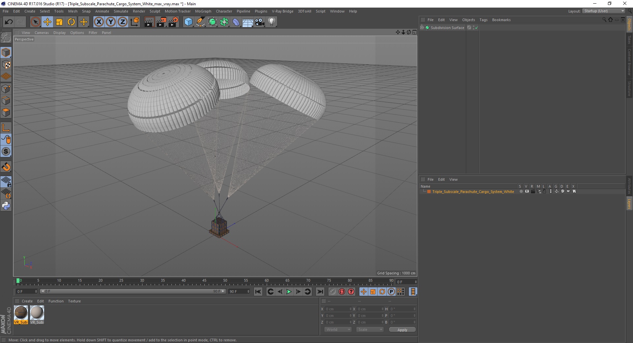This screenshot has width=633, height=343.
Task: Toggle layer Solo dot for Triple_Subscale layer
Action: click(x=521, y=191)
